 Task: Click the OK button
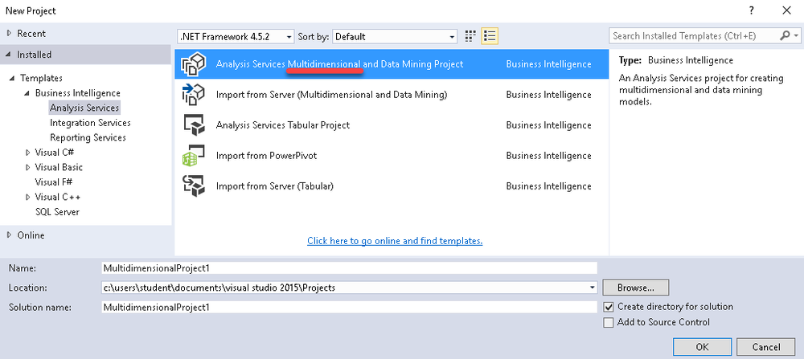coord(703,347)
